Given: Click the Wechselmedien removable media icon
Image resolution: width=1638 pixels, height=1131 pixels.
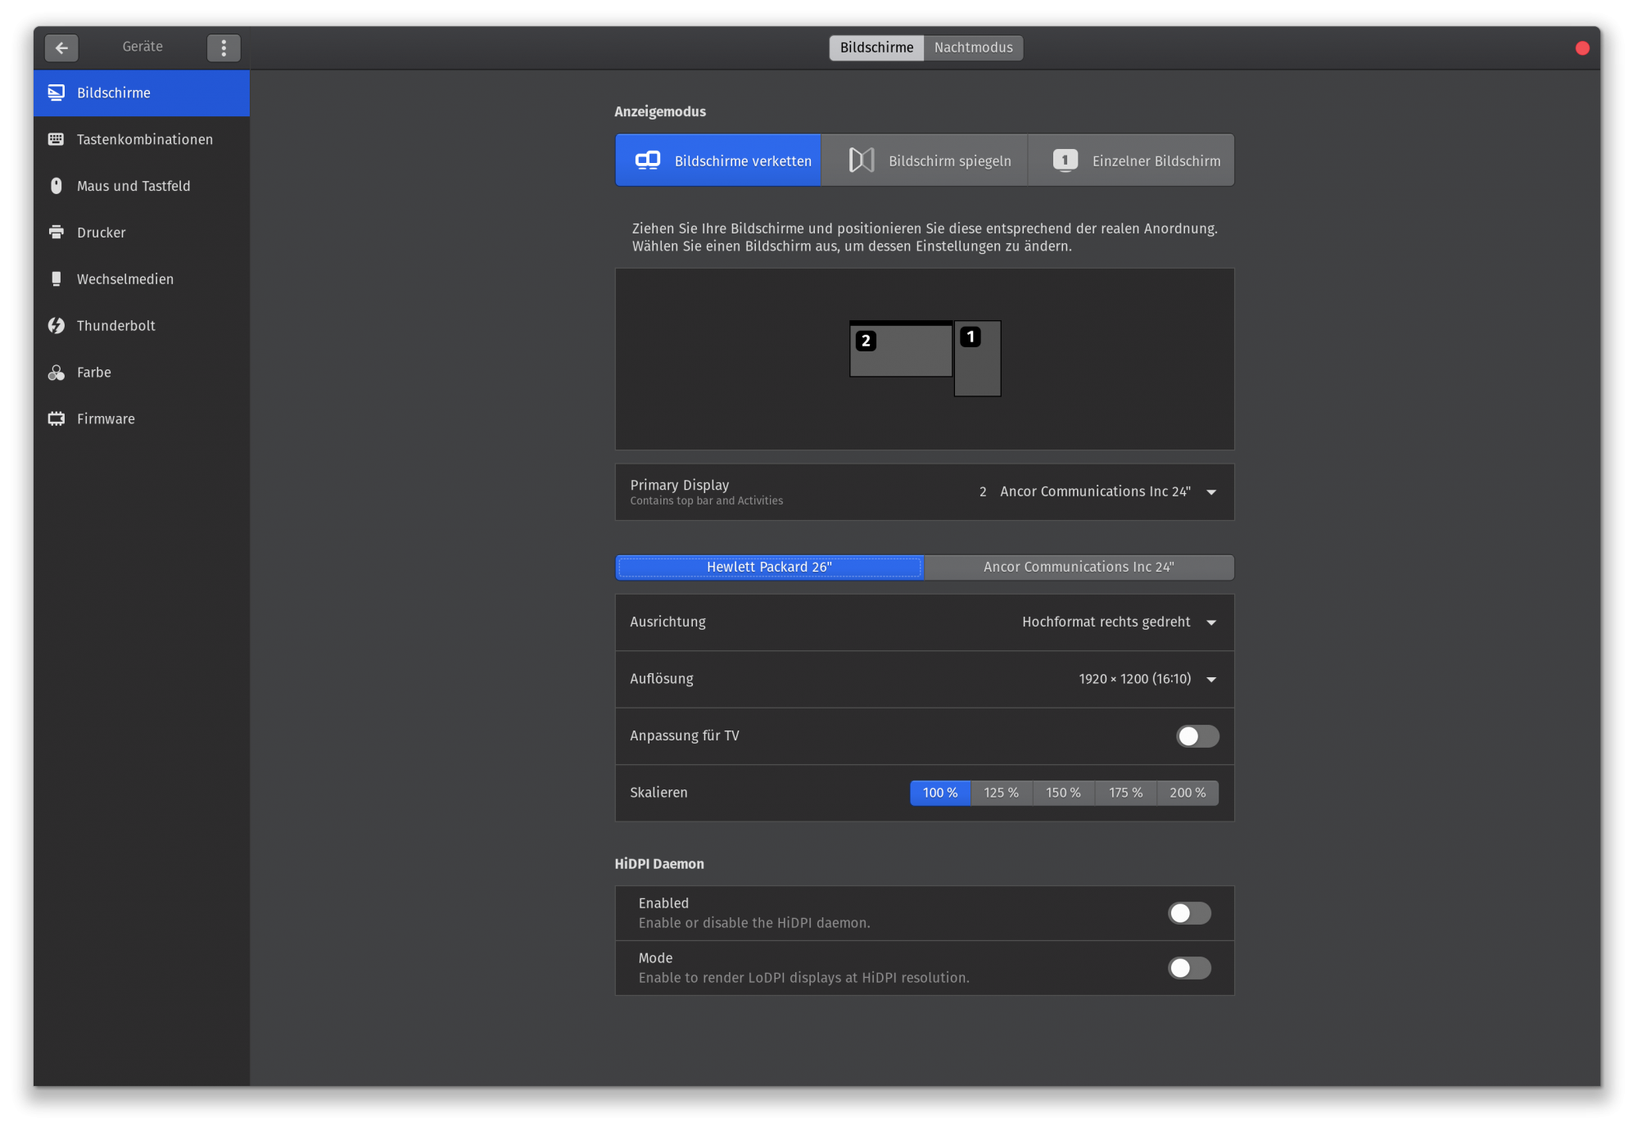Looking at the screenshot, I should coord(56,279).
